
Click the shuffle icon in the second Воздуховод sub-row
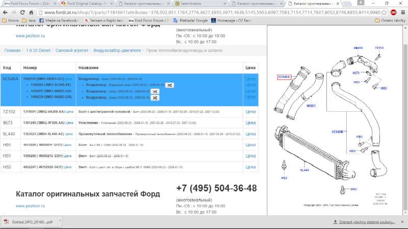coord(155,91)
